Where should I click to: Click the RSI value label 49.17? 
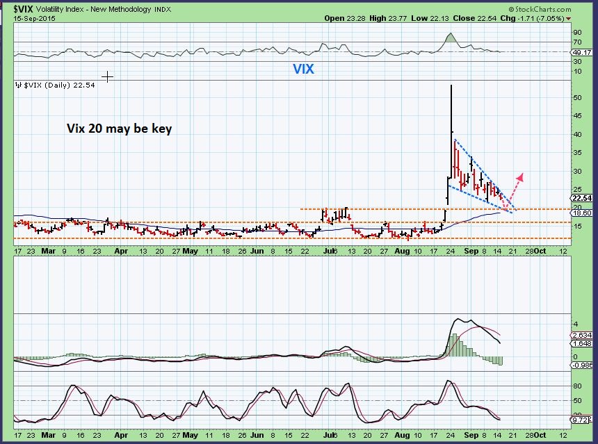point(582,52)
